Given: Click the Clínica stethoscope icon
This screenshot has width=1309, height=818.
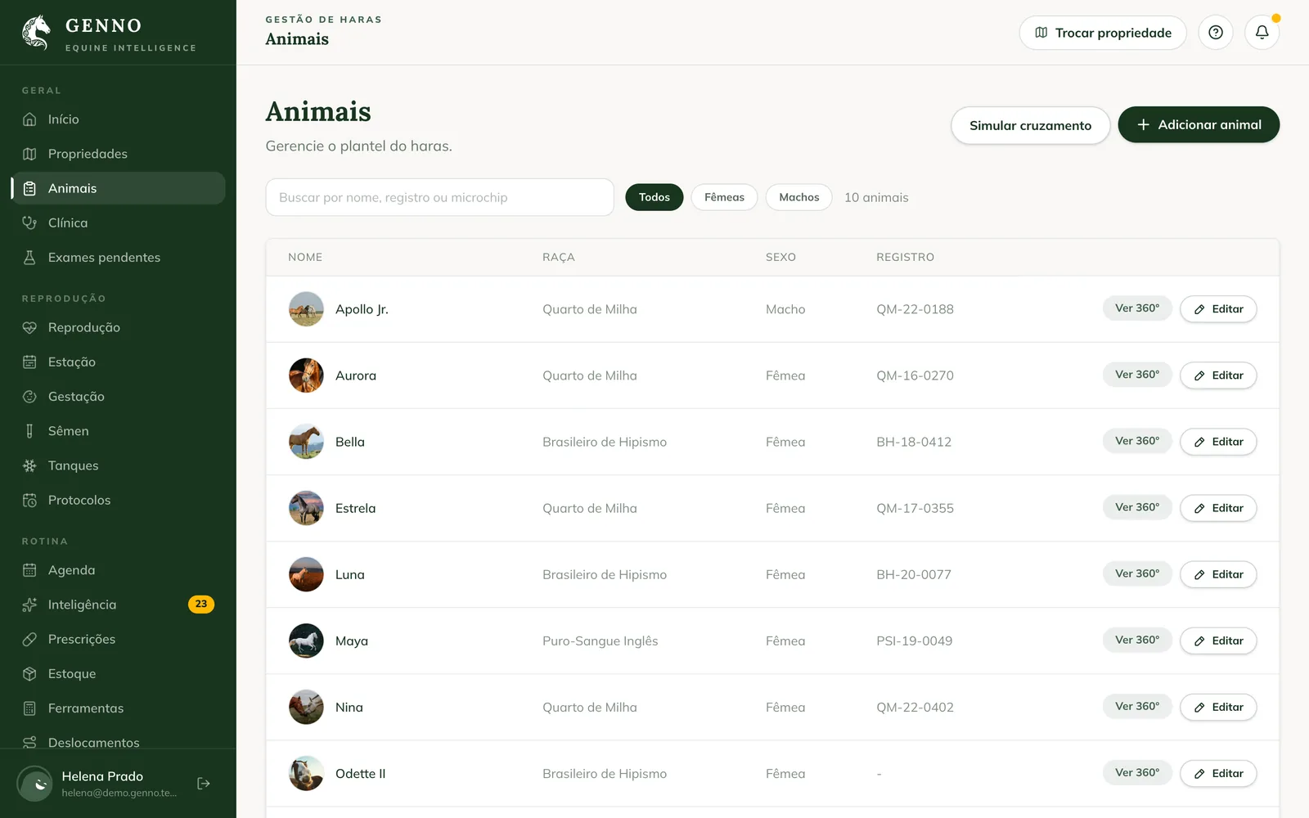Looking at the screenshot, I should point(29,222).
